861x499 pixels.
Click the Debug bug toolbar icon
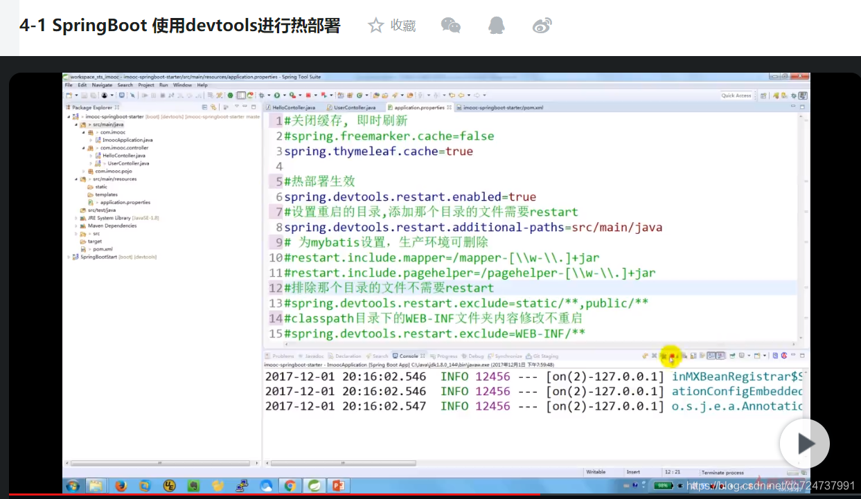[263, 96]
